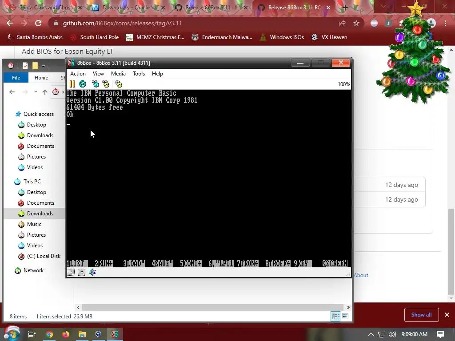Open Firefox from the taskbar

click(66, 334)
